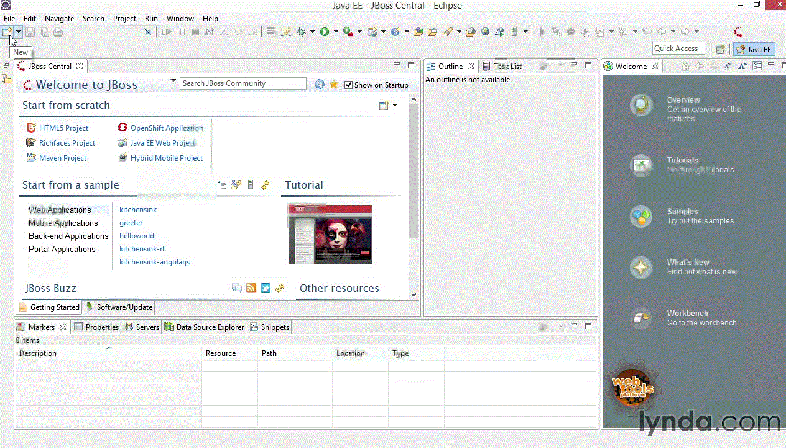Click the refresh icon in JBoss Buzz
The height and width of the screenshot is (448, 786).
pyautogui.click(x=280, y=288)
